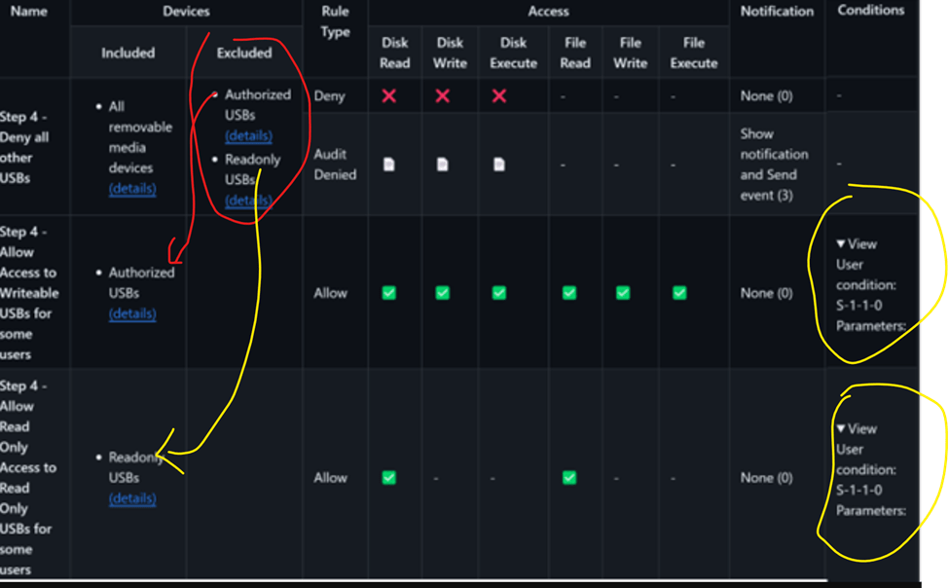The width and height of the screenshot is (949, 588).
Task: Open details for All removable media devices
Action: coord(132,188)
